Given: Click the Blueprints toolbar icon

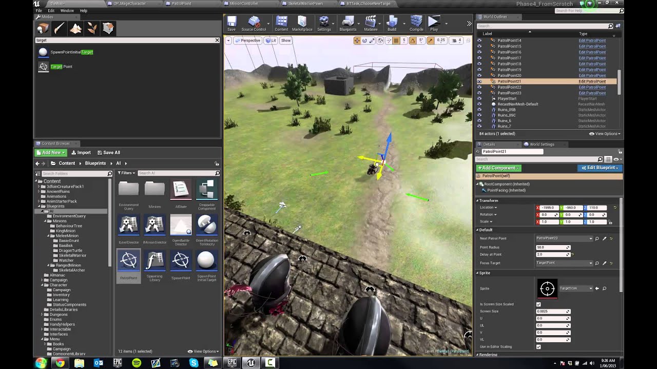Looking at the screenshot, I should (x=348, y=24).
